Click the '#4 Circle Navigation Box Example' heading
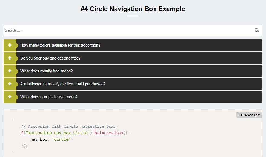Image resolution: width=266 pixels, height=157 pixels. [133, 9]
